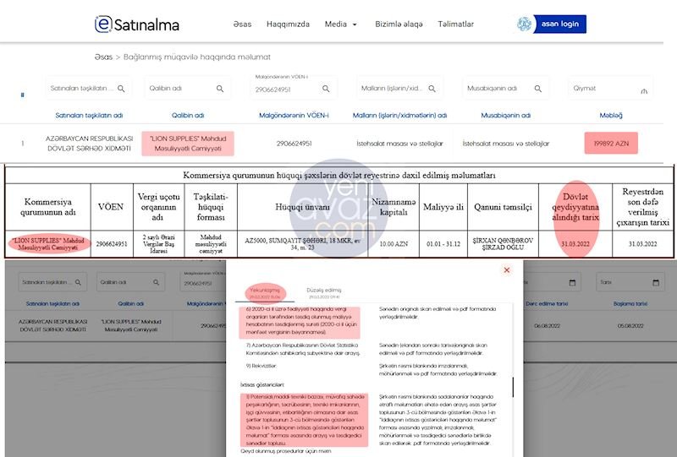Open the calendar icon in the Tarix field
Image resolution: width=677 pixels, height=457 pixels.
(656, 282)
